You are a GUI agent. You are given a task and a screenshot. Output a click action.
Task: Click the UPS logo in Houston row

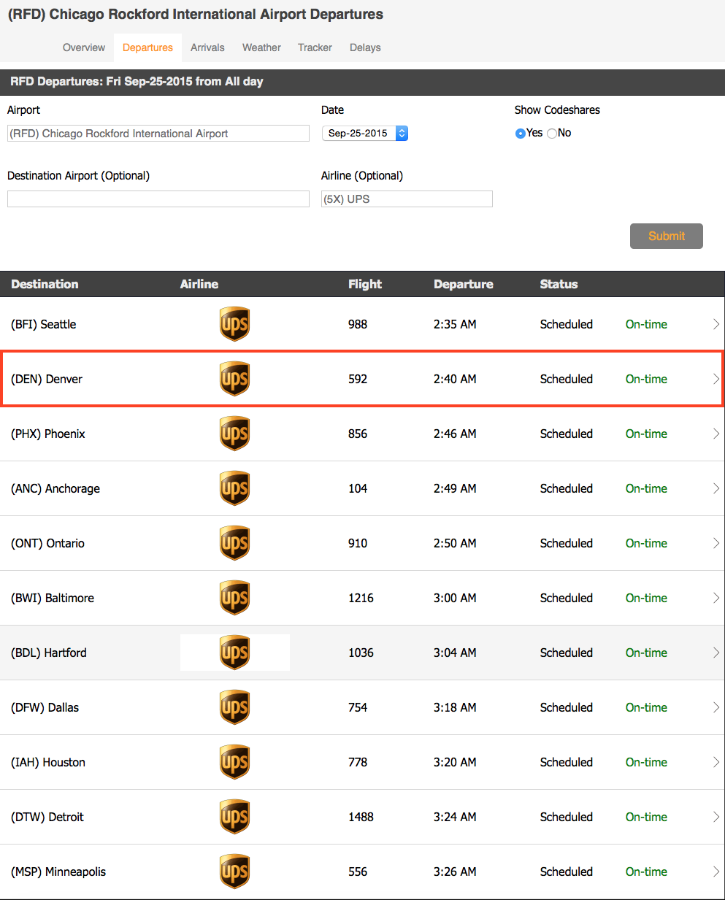234,762
